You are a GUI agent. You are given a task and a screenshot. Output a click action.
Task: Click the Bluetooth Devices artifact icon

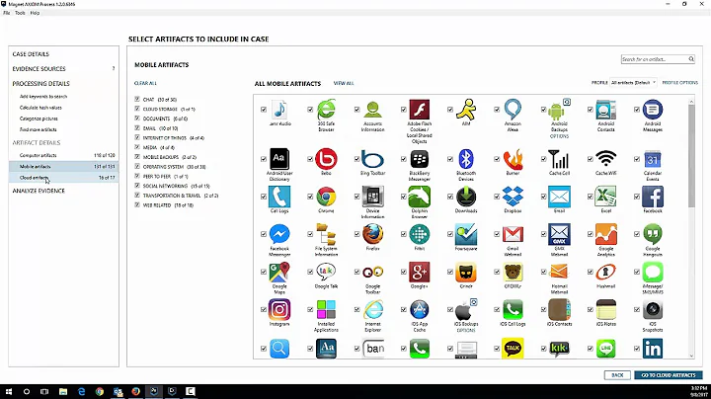click(466, 159)
